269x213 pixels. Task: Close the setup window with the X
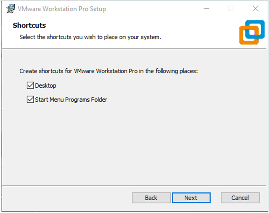click(255, 8)
